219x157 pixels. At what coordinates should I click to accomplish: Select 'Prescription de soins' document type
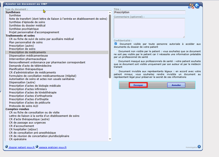coord(23,49)
